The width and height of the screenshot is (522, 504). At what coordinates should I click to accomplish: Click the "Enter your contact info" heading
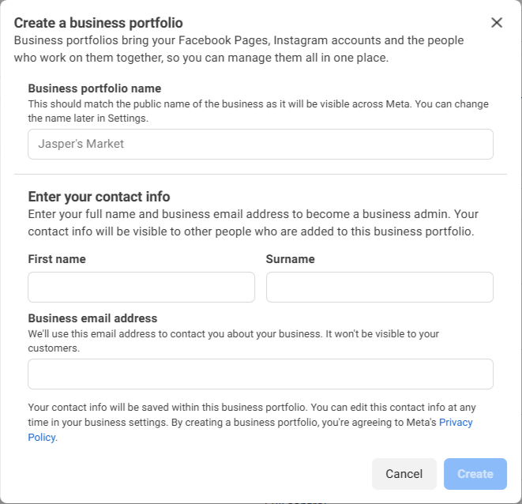click(99, 197)
